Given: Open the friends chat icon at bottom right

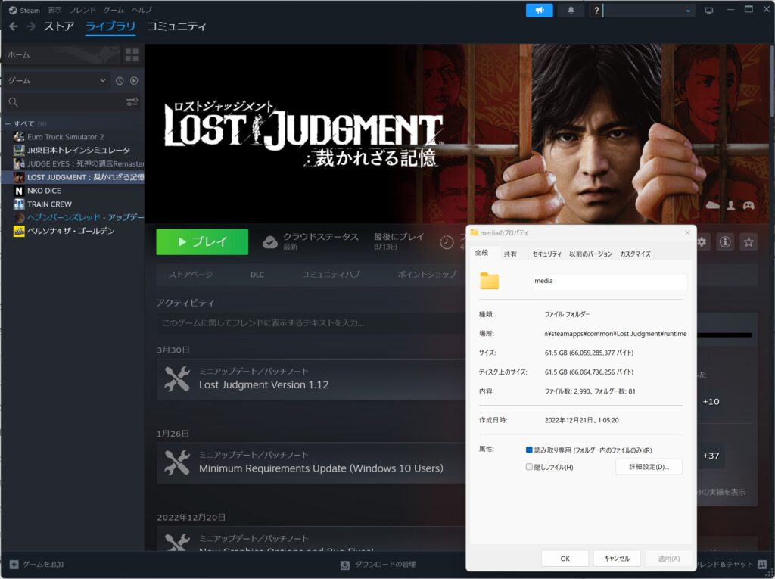Looking at the screenshot, I should click(x=762, y=564).
